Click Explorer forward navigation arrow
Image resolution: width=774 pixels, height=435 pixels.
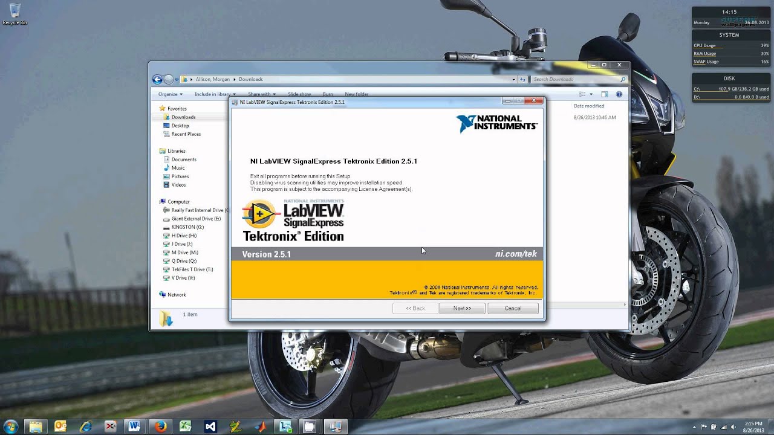(169, 79)
